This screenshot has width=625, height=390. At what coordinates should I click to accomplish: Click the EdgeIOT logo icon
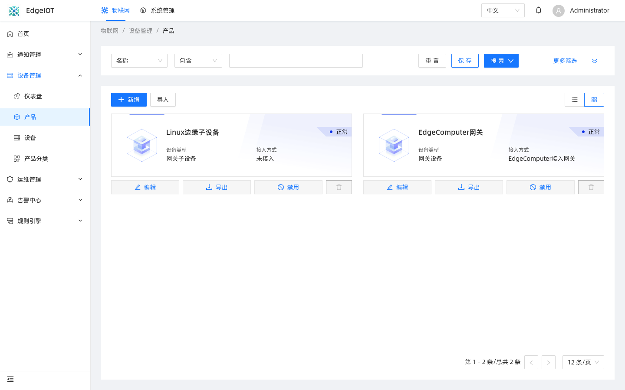(14, 11)
